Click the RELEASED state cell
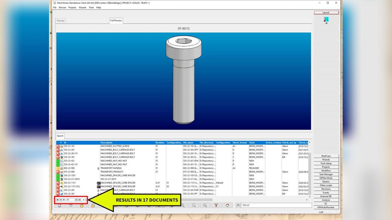This screenshot has width=392, height=220. 257,168
